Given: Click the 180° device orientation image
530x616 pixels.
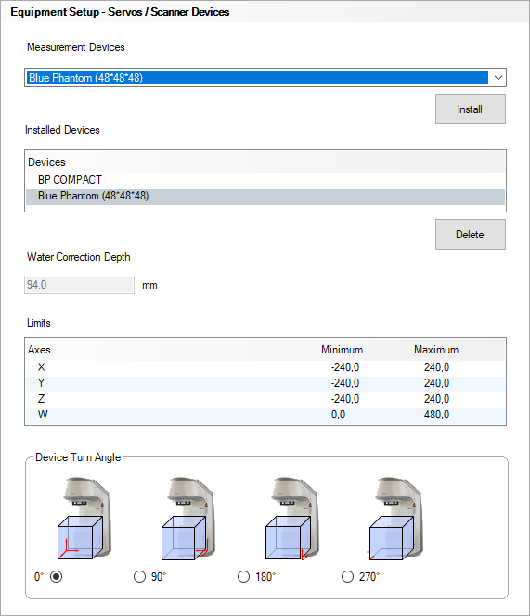Looking at the screenshot, I should (x=292, y=519).
